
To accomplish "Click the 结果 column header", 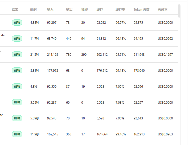I will pyautogui.click(x=15, y=10).
